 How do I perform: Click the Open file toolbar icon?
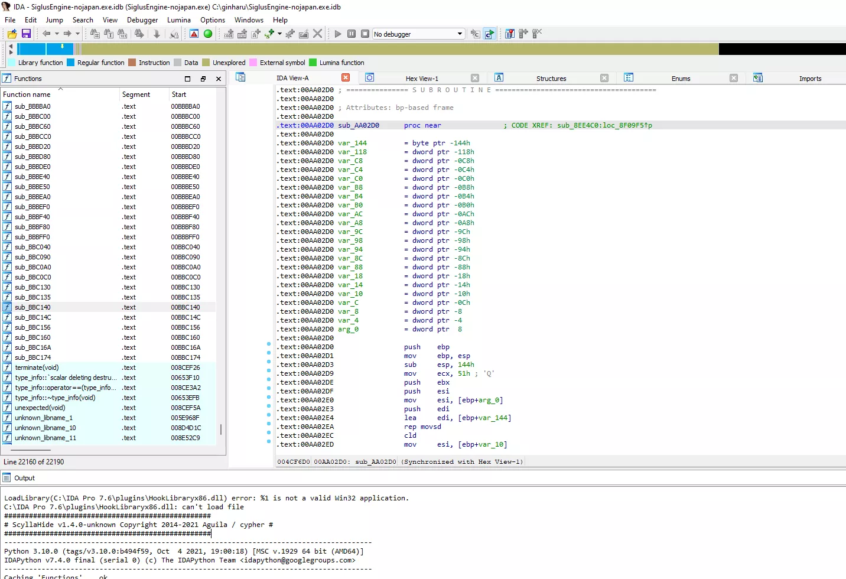click(x=12, y=34)
